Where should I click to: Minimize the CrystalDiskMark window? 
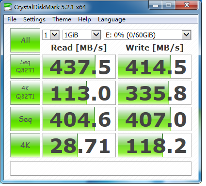(156, 5)
